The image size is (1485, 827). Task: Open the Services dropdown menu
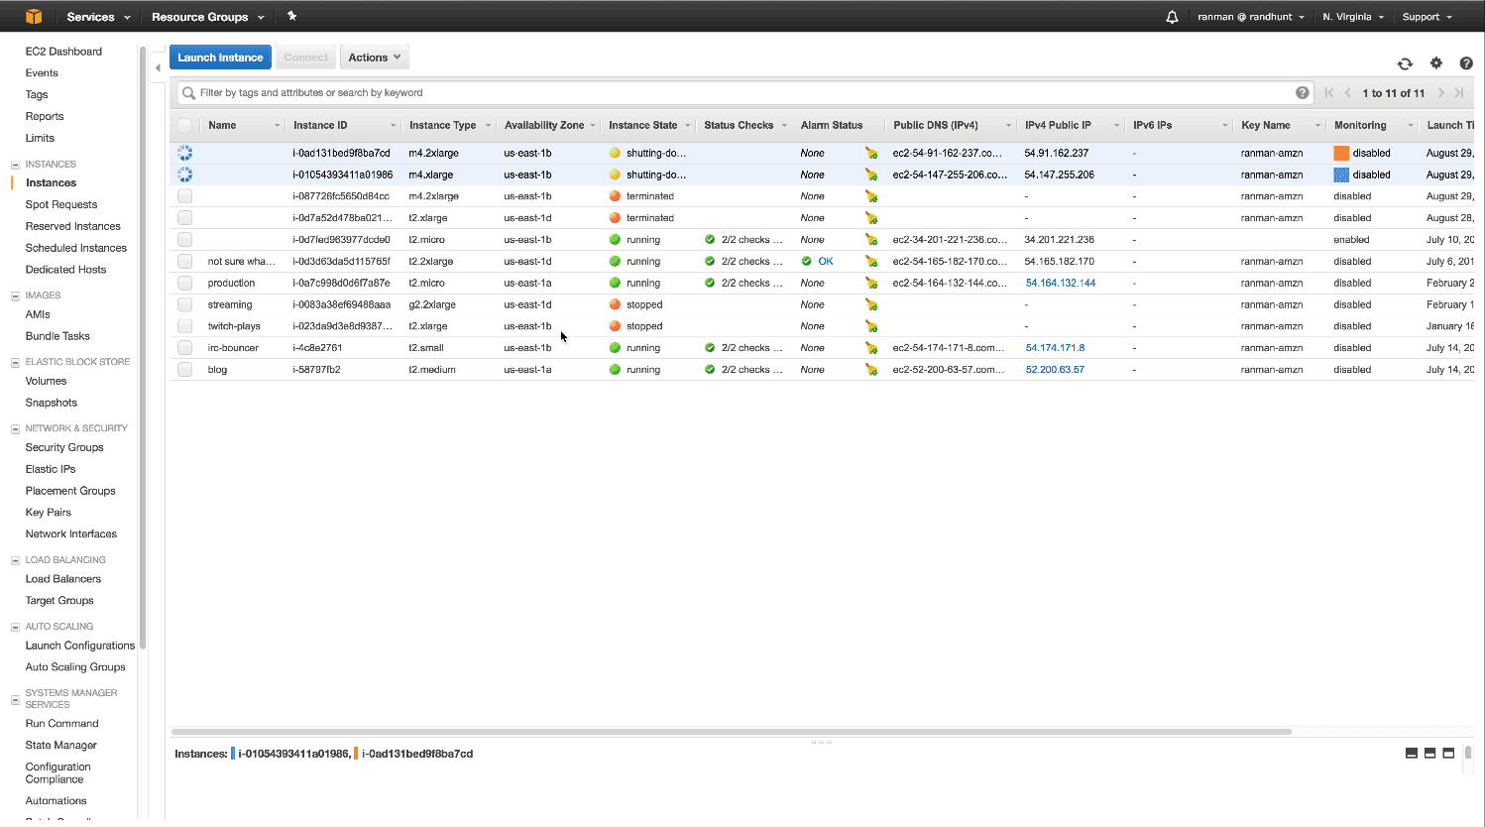(x=98, y=17)
